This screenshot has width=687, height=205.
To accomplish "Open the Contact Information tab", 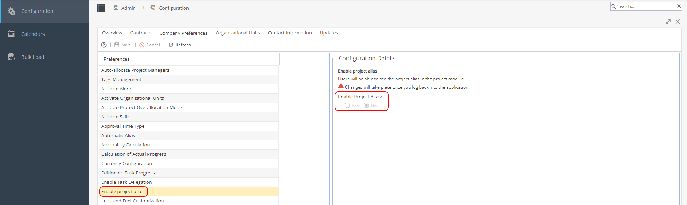I will (290, 33).
